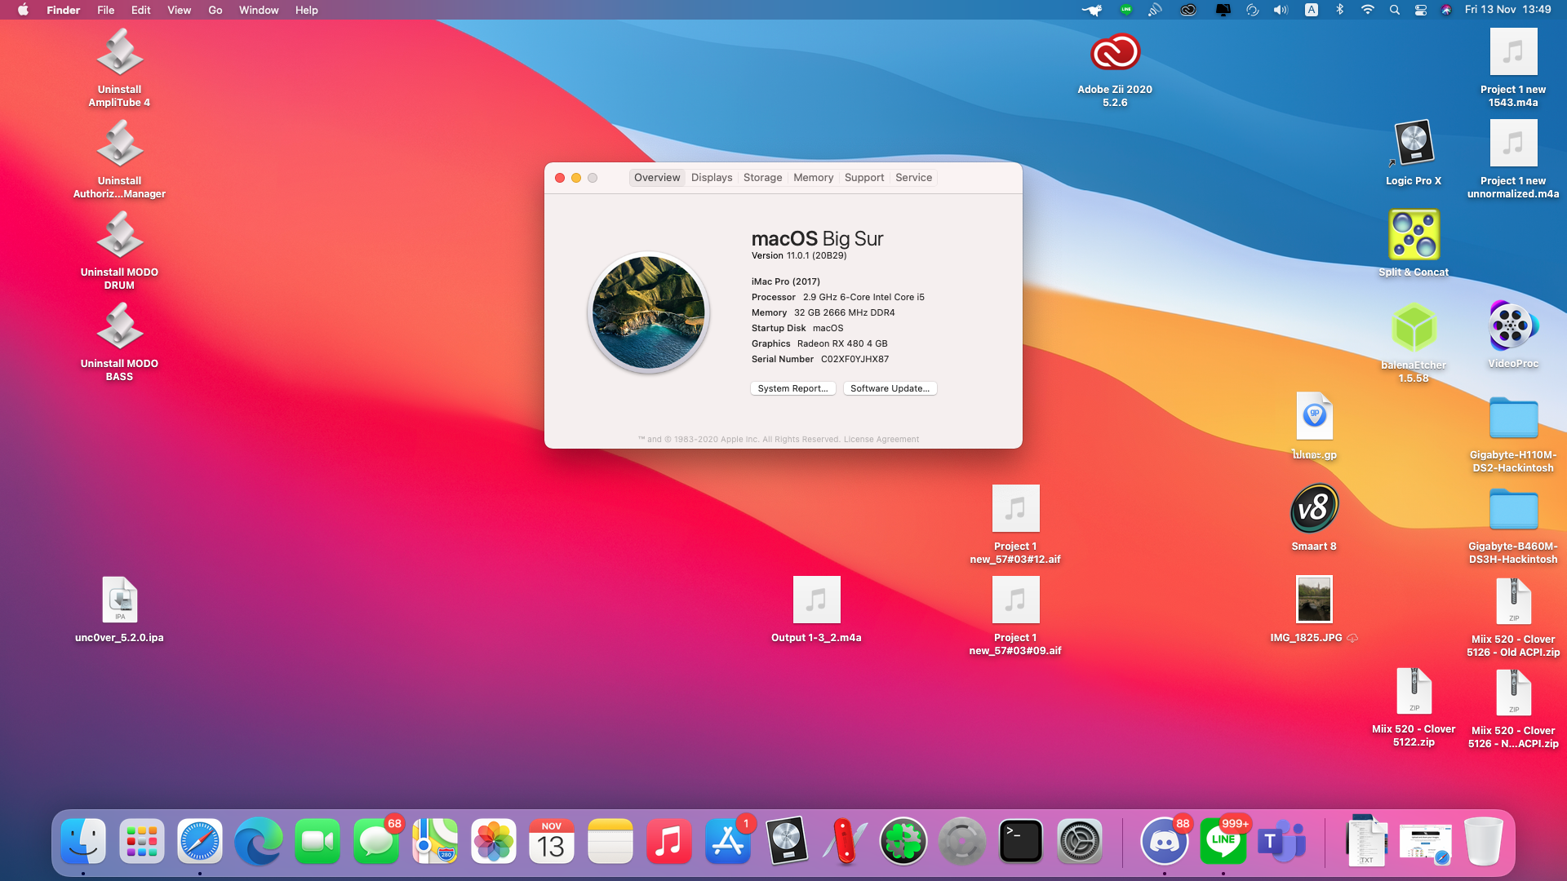Switch to the Storage tab
This screenshot has width=1567, height=881.
click(x=762, y=177)
